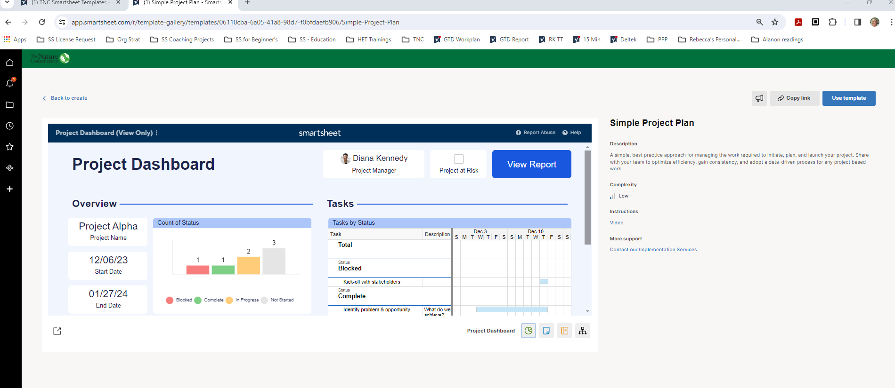The image size is (895, 388).
Task: Open Notifications bell icon
Action: (x=9, y=83)
